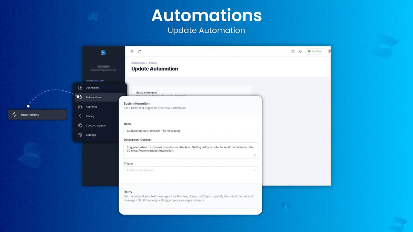Viewport: 413px width, 232px height.
Task: Click the notification bell icon
Action: [300, 51]
